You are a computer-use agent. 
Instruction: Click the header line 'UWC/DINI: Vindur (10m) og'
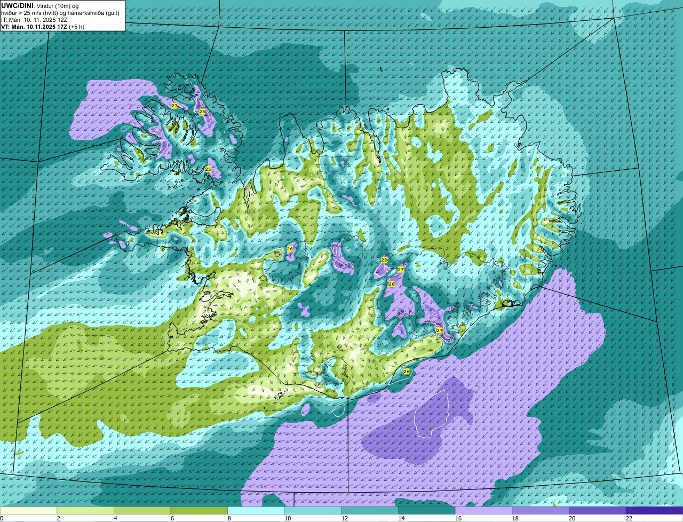(x=40, y=5)
